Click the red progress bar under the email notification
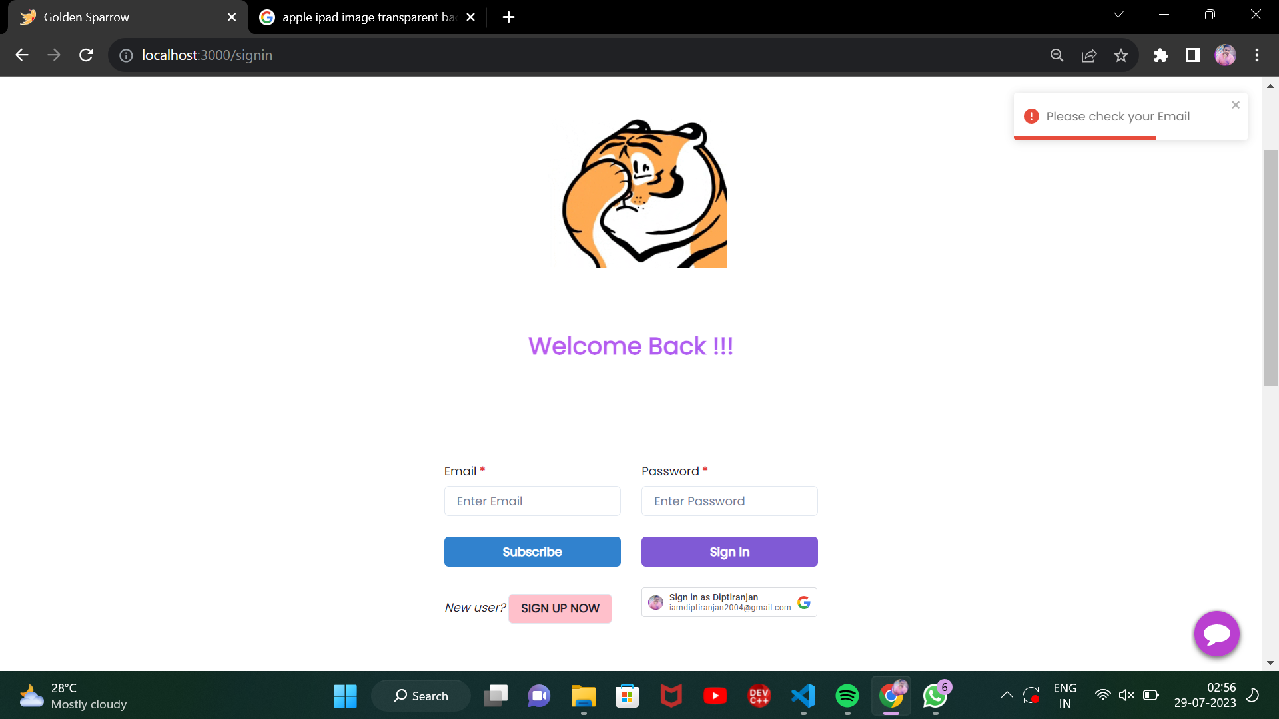 1084,138
